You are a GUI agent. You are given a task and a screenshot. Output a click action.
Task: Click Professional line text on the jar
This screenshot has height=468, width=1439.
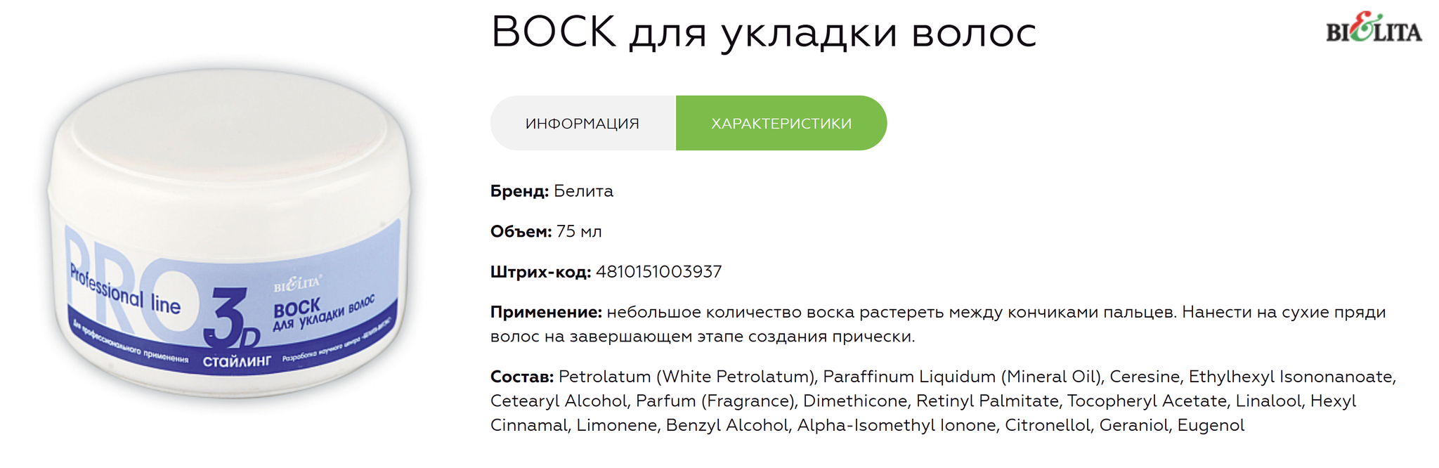[x=125, y=291]
